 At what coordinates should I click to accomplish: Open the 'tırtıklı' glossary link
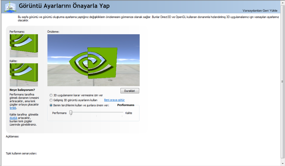[13, 108]
